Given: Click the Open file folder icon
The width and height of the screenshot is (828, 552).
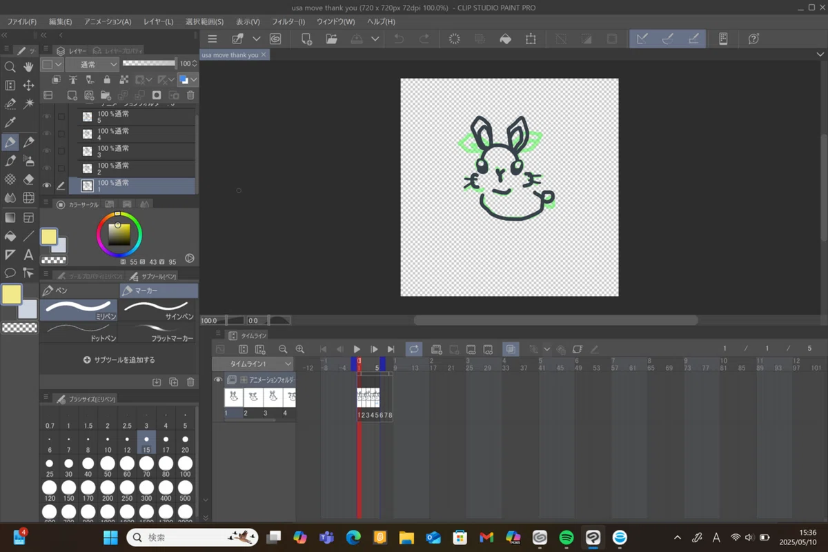Looking at the screenshot, I should pos(332,39).
